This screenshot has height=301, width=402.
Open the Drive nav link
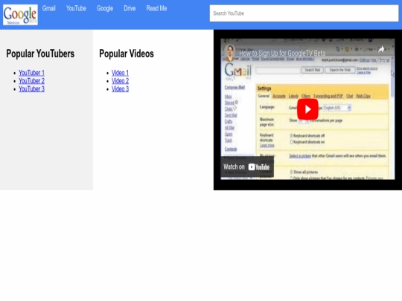pos(130,8)
